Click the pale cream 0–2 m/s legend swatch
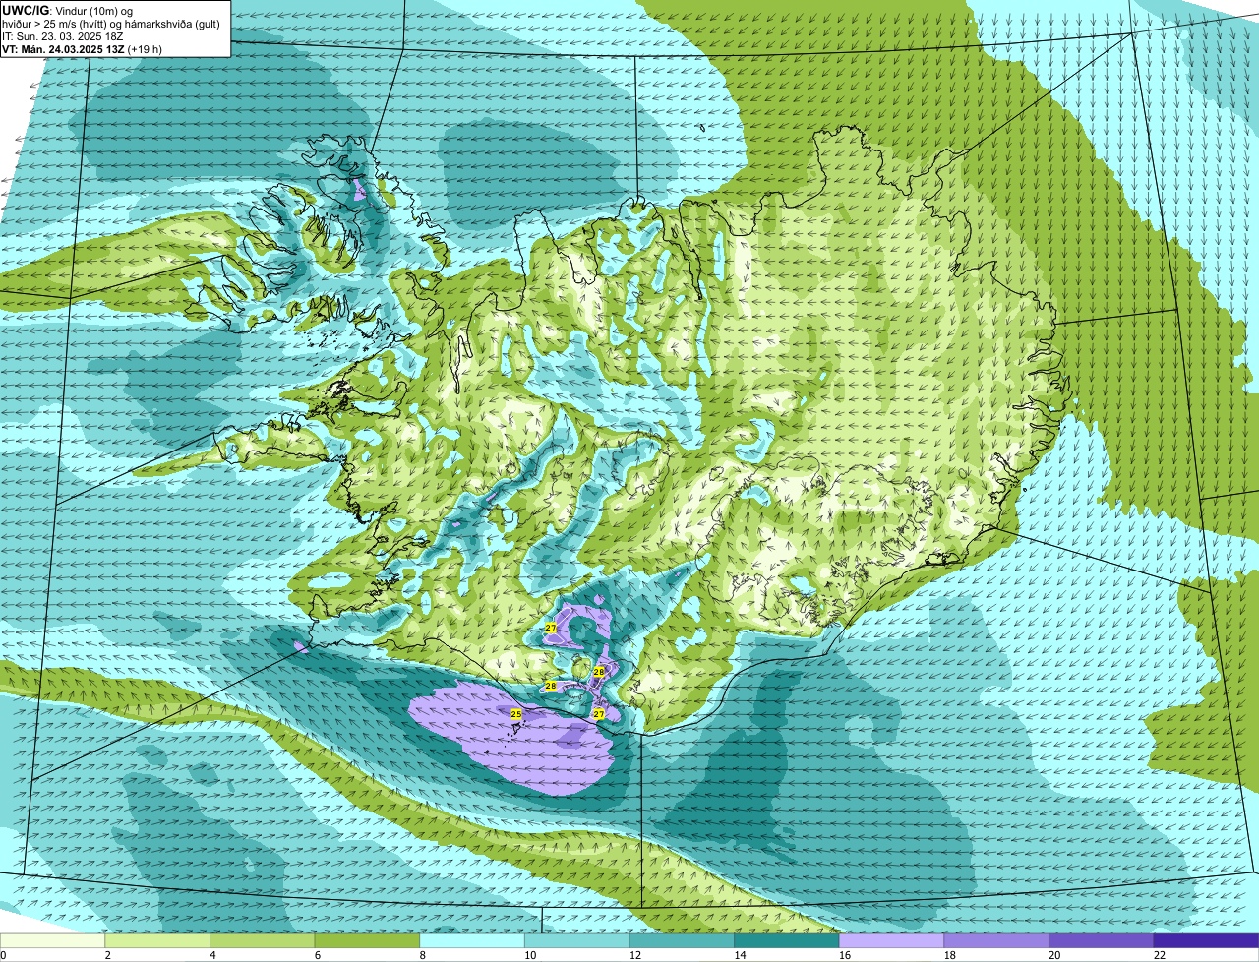 tap(52, 940)
